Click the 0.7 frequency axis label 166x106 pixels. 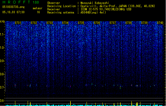2,87
